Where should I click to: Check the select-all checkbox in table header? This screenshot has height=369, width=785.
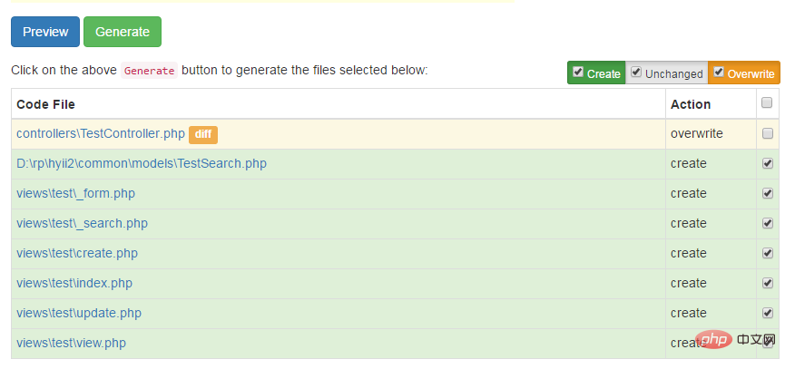click(768, 102)
